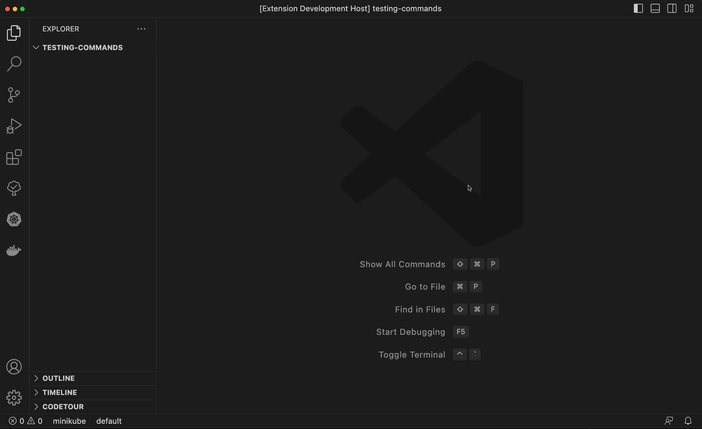Viewport: 702px width, 429px height.
Task: Open the Search view in activity bar
Action: (14, 64)
